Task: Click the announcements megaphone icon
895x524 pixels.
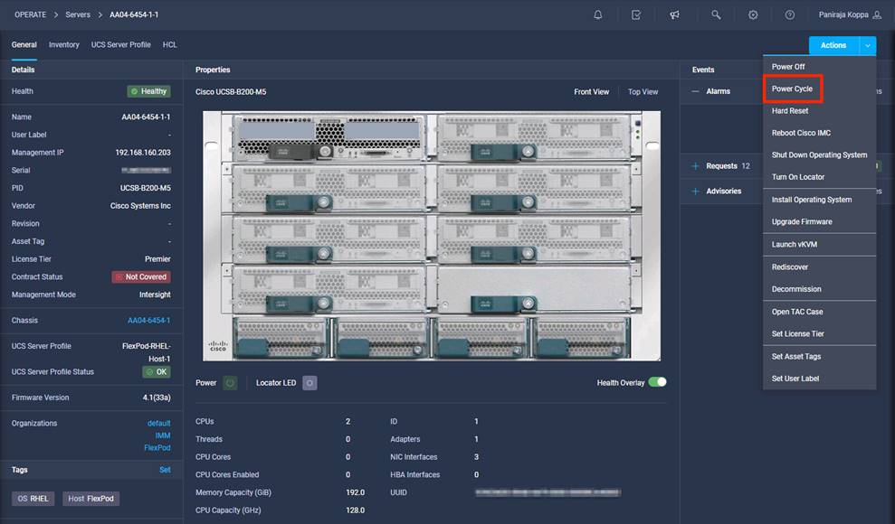Action: [x=675, y=14]
